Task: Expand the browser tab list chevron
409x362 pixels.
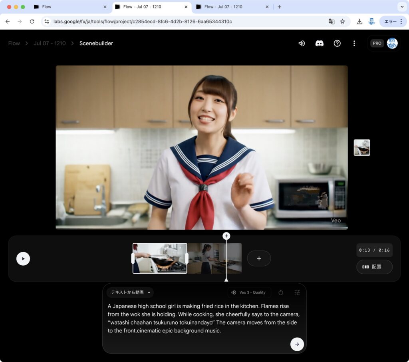Action: (x=402, y=7)
